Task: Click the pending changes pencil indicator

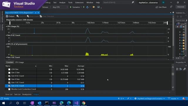Action: coord(129,99)
